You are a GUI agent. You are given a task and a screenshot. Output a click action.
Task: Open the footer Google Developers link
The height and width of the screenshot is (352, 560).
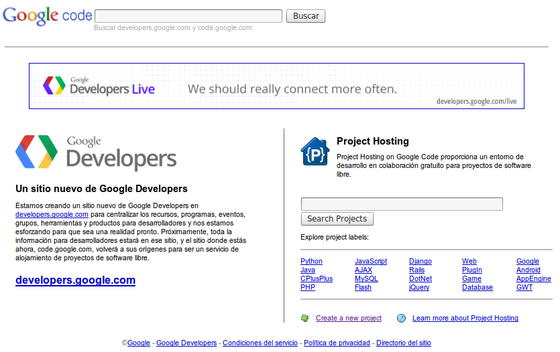[186, 343]
